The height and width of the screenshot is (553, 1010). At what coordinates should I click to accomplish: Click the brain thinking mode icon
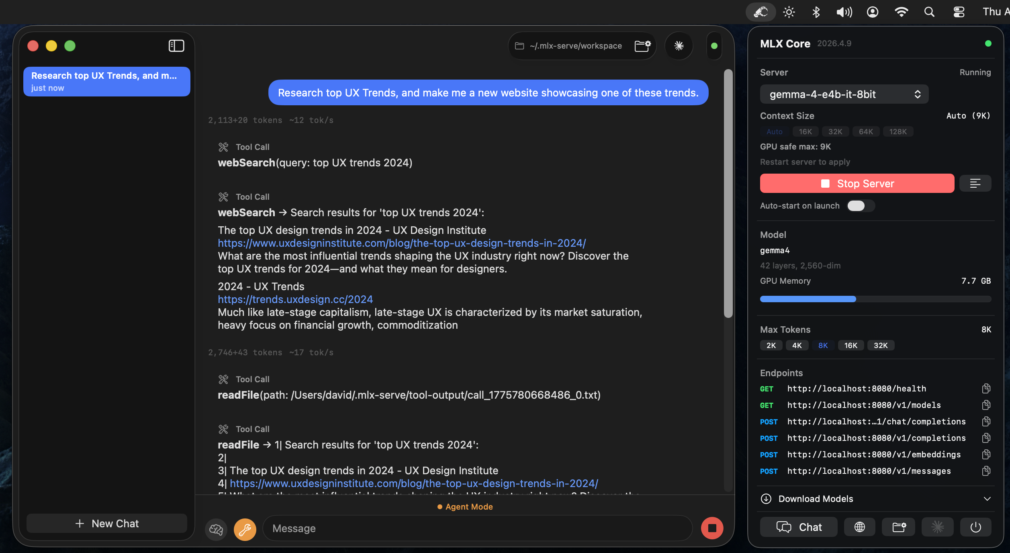pyautogui.click(x=216, y=529)
